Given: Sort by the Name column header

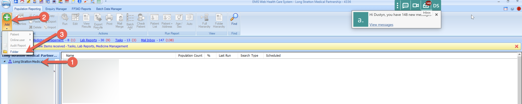Looking at the screenshot, I should [119, 56].
